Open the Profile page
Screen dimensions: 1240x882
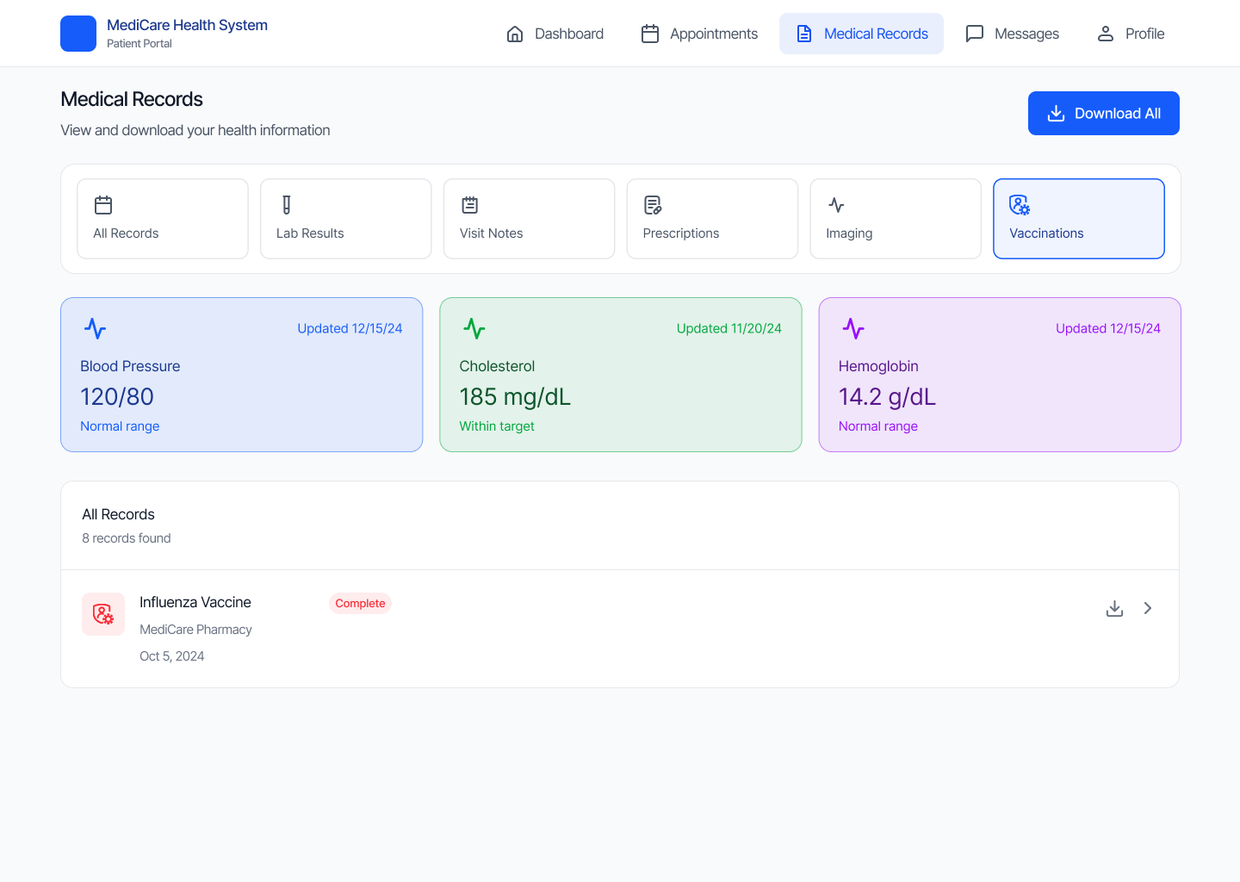point(1130,34)
